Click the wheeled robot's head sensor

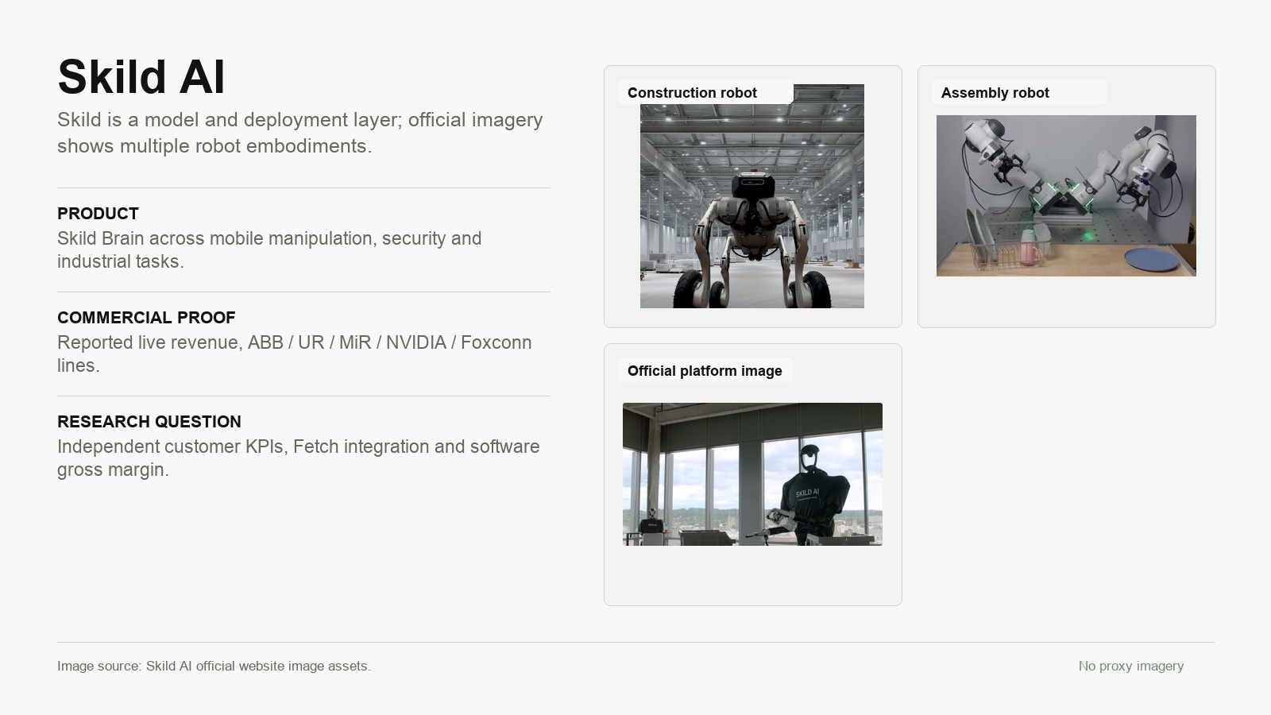[752, 184]
